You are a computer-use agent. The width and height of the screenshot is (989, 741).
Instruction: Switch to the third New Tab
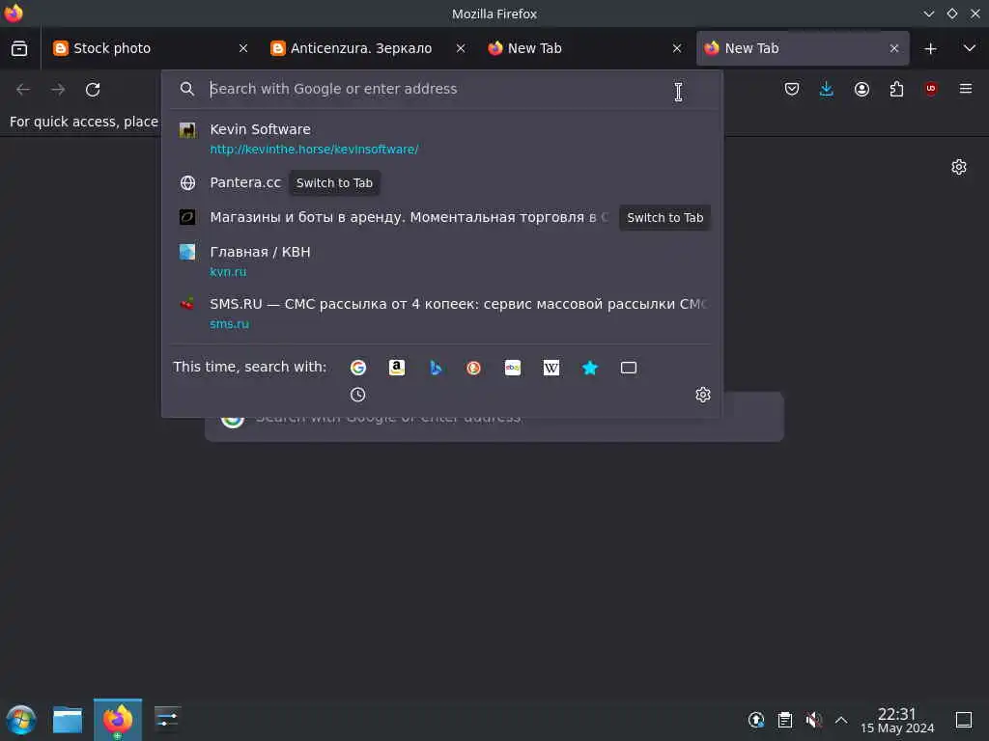click(584, 48)
